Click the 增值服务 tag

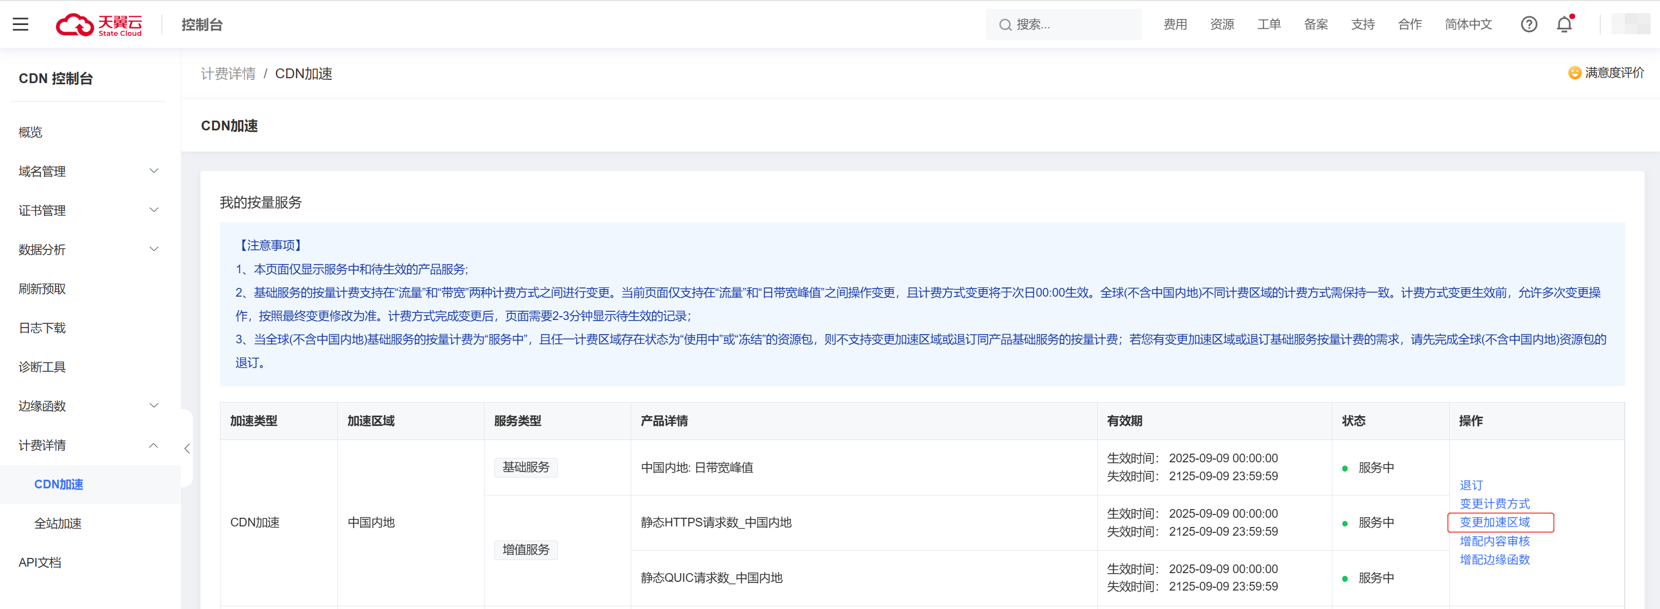point(526,550)
